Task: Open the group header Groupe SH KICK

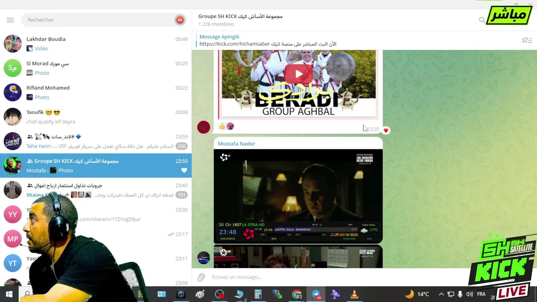Action: 240,16
